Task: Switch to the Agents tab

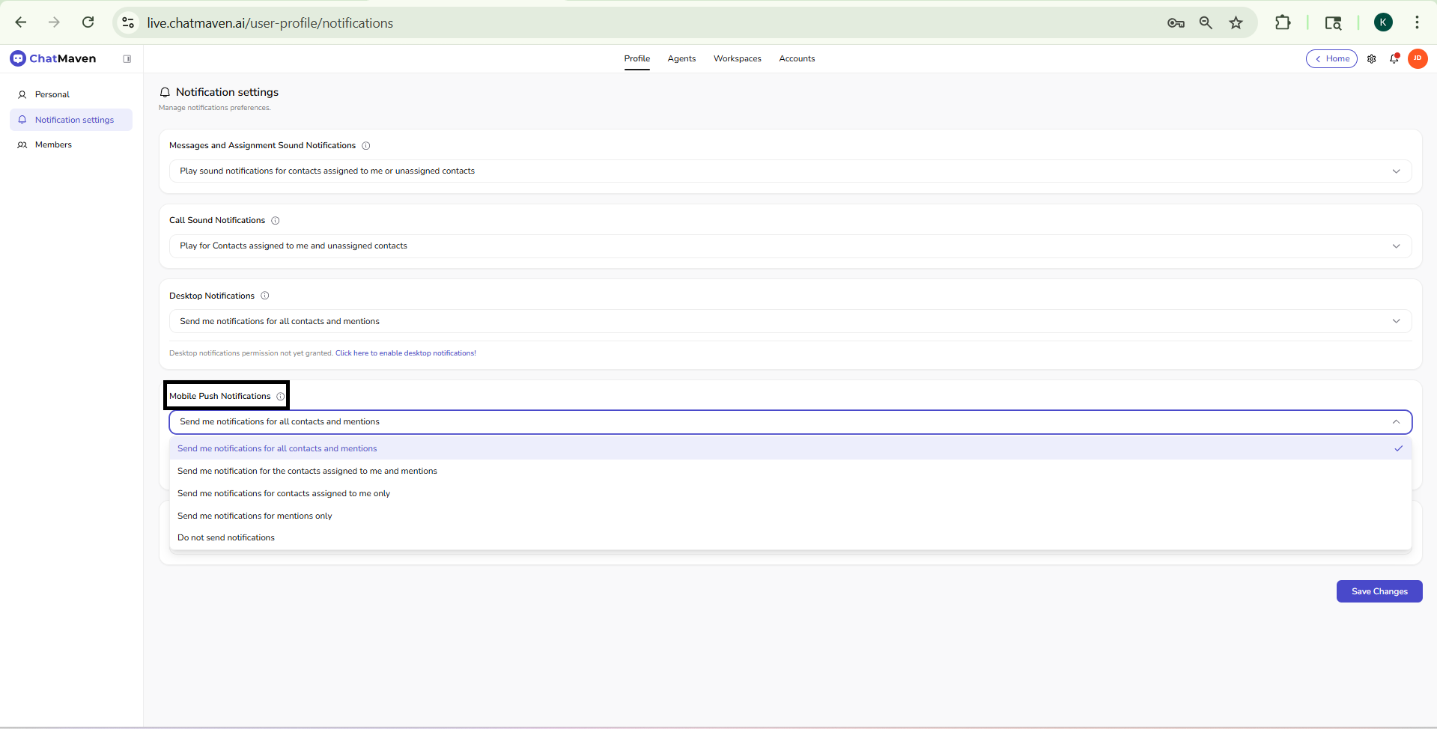Action: [x=681, y=59]
